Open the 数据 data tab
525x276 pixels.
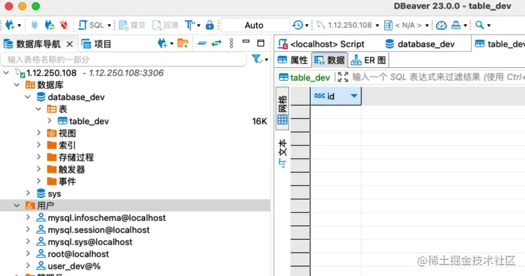[329, 60]
